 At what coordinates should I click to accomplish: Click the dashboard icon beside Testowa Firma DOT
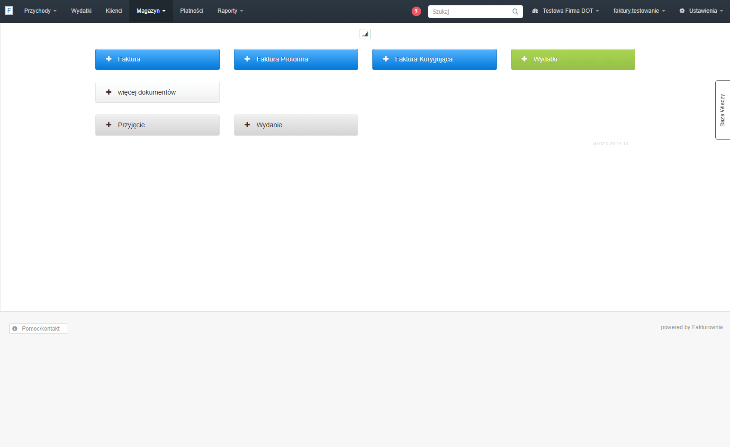click(x=535, y=11)
